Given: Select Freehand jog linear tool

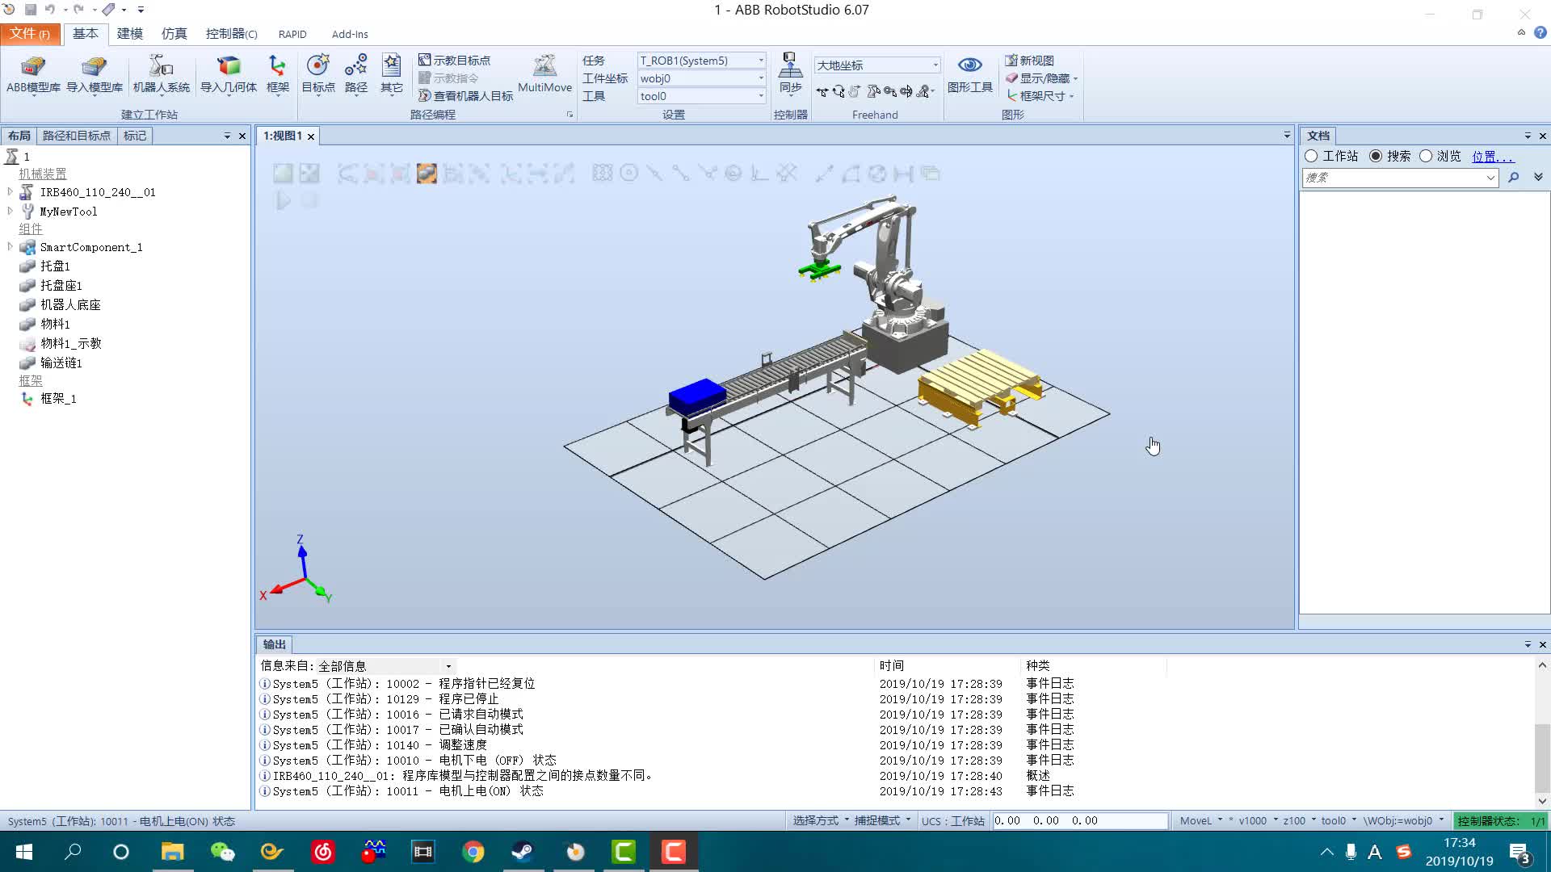Looking at the screenshot, I should click(890, 92).
